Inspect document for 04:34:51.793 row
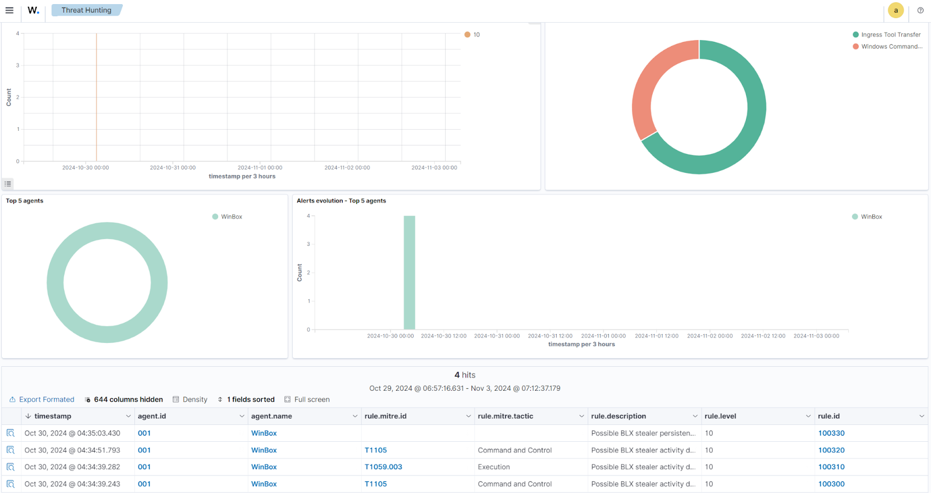The height and width of the screenshot is (493, 931). (x=10, y=450)
